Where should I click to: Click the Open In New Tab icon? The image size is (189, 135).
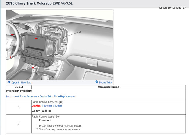9,83
